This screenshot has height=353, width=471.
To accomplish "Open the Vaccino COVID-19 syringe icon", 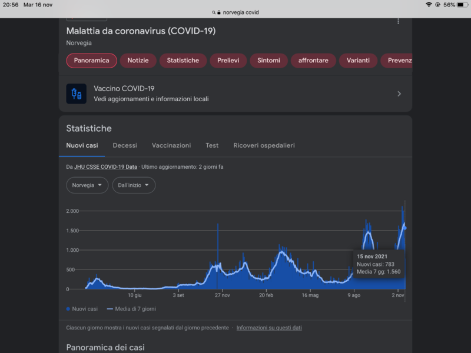I will coord(76,93).
